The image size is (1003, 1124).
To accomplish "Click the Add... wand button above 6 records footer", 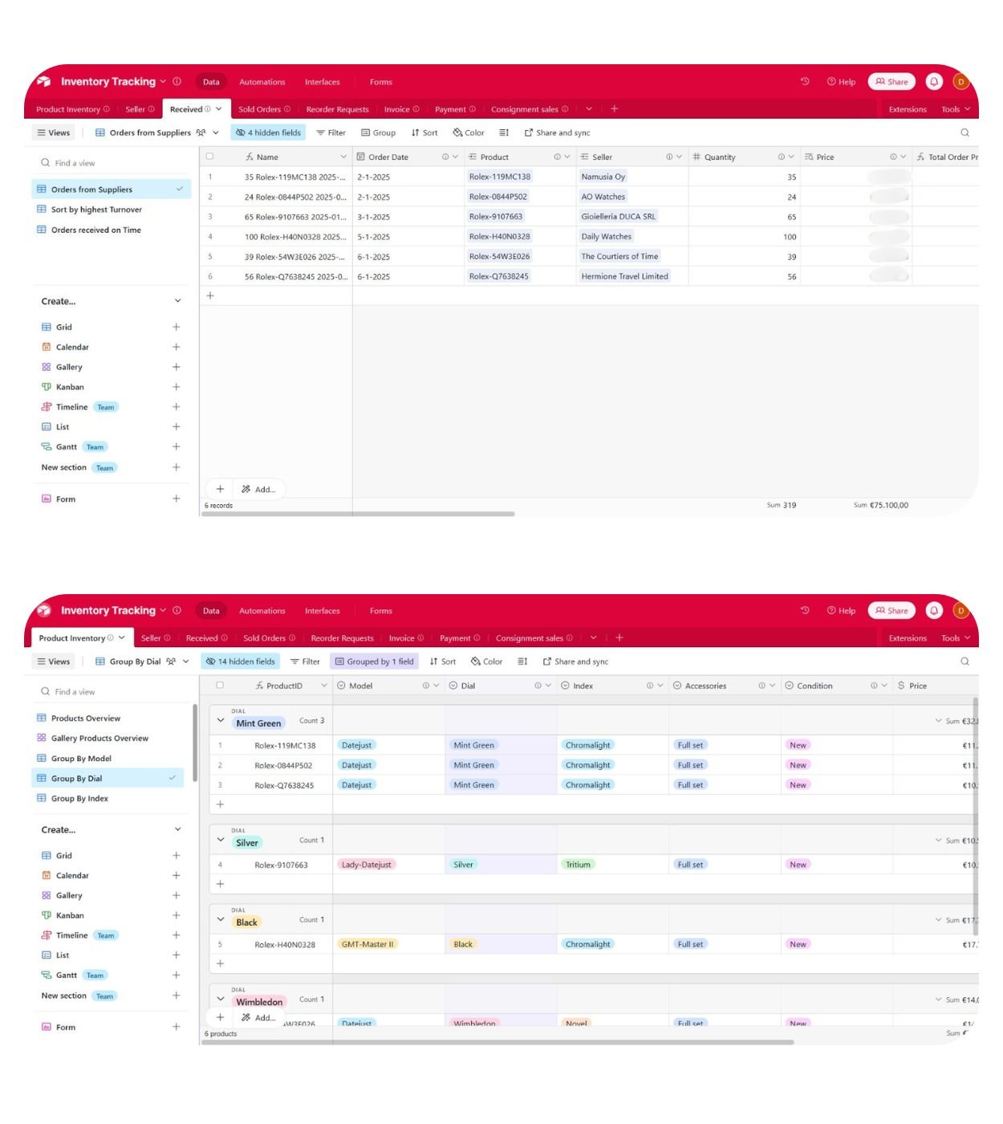I will [x=258, y=489].
